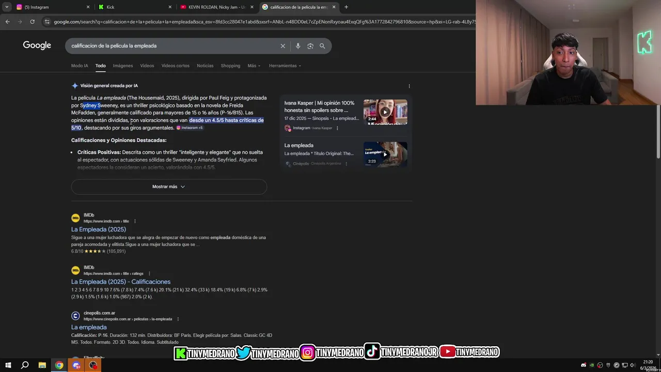Image resolution: width=661 pixels, height=372 pixels.
Task: Expand AI overview with Mostrar más
Action: [x=169, y=187]
